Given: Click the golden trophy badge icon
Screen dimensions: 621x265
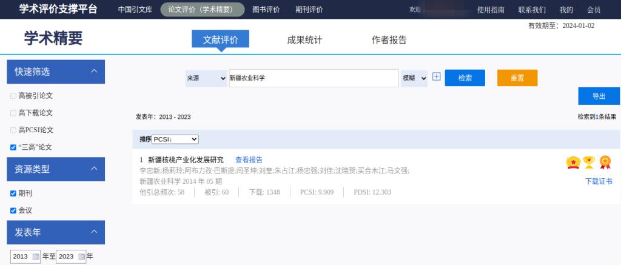Looking at the screenshot, I should [x=589, y=163].
